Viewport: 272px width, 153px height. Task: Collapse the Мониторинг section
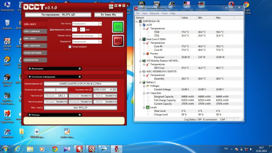point(80,69)
